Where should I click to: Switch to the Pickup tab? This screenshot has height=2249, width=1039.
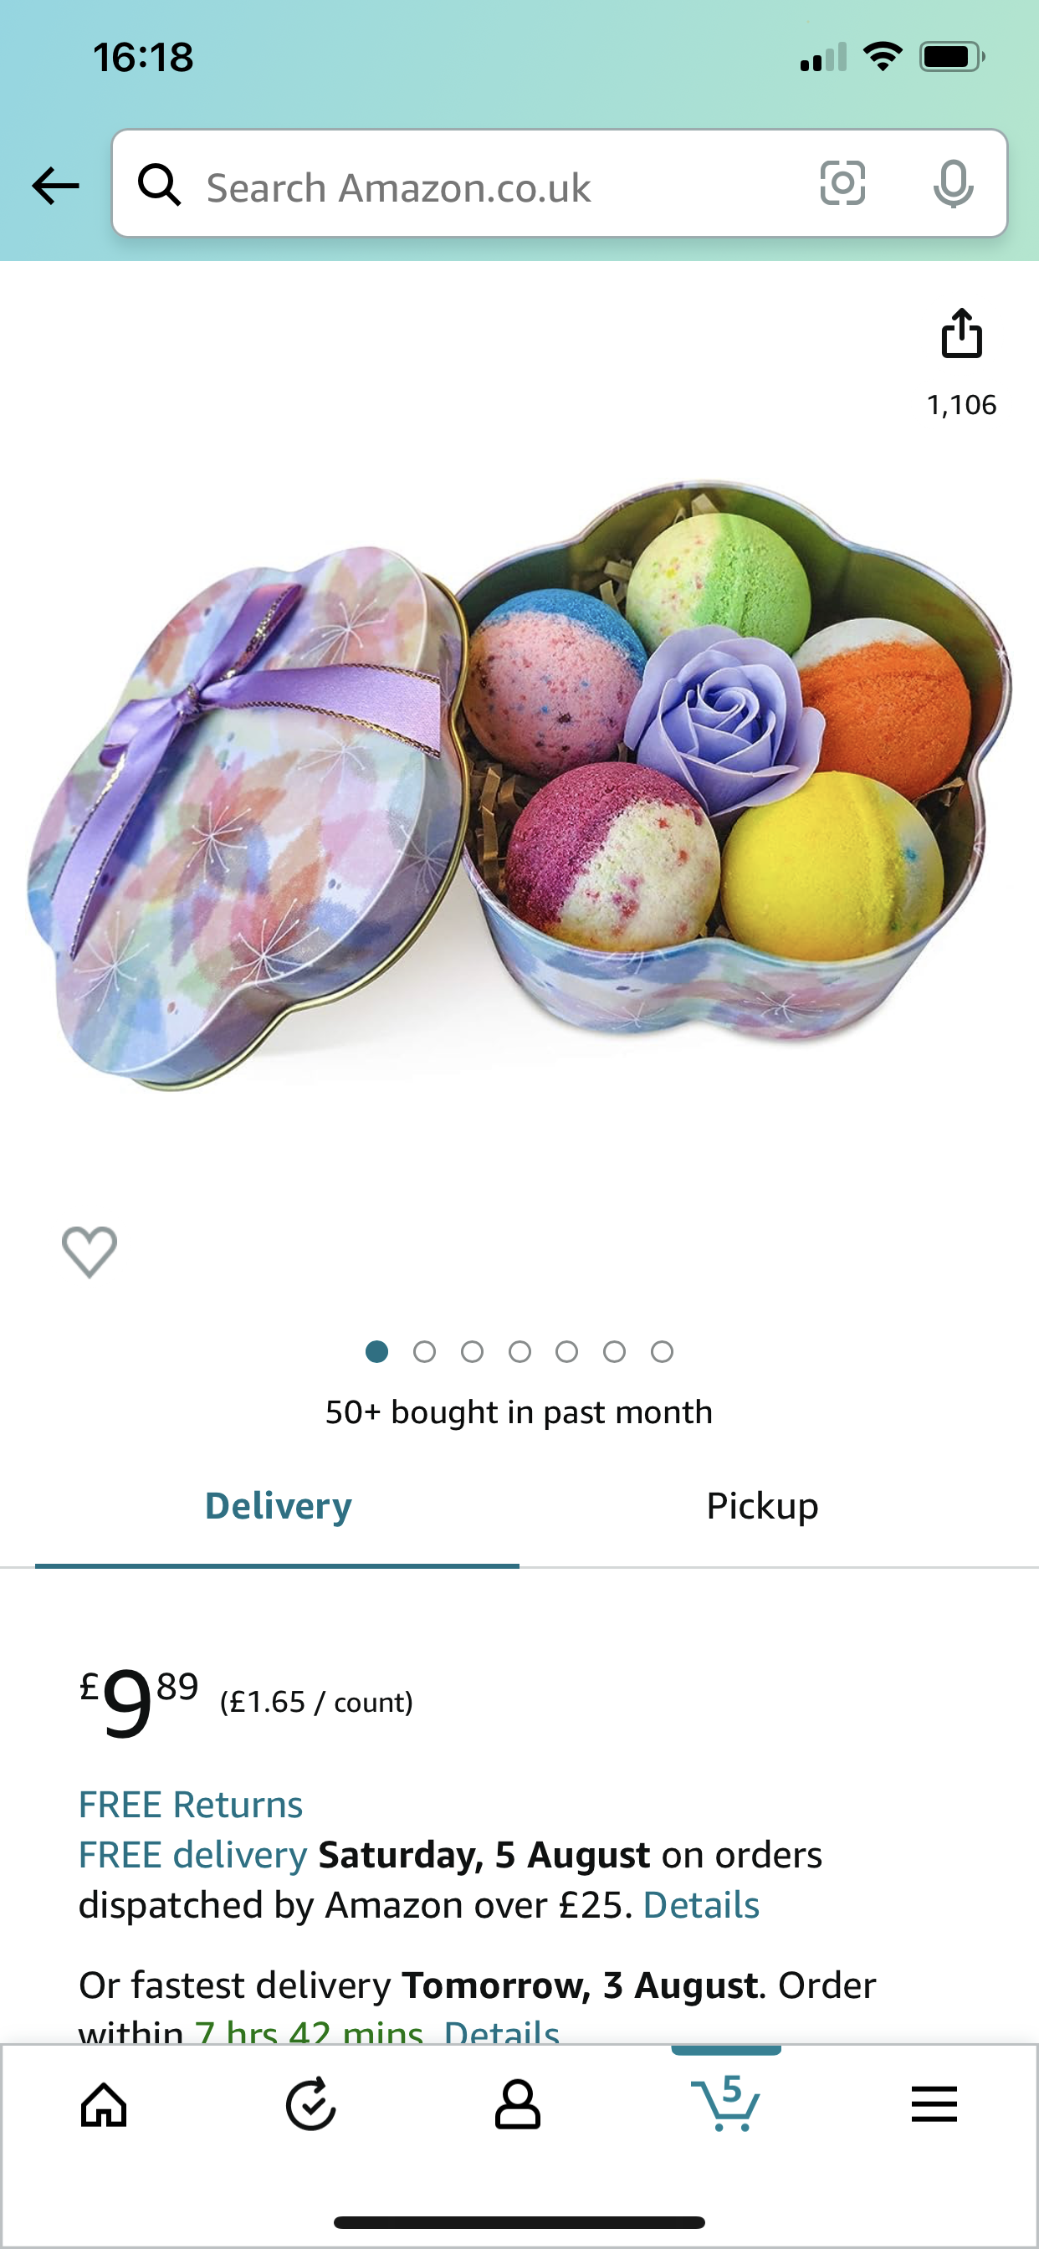click(762, 1506)
